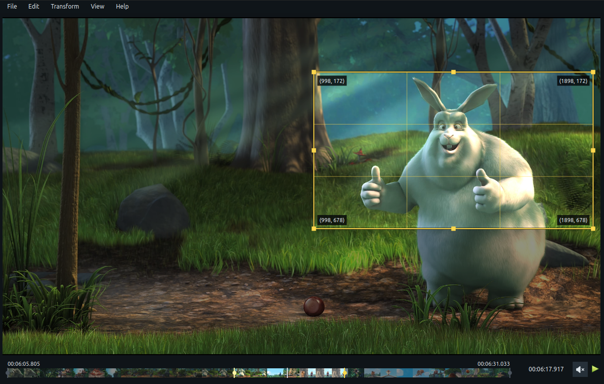Viewport: 604px width, 384px height.
Task: Open the View menu
Action: pos(98,6)
